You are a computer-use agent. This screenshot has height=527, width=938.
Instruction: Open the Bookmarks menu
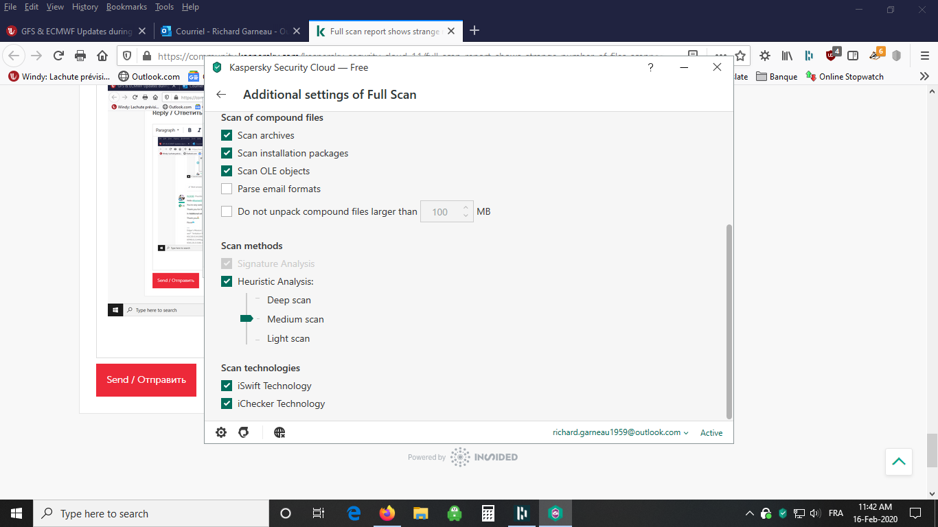[x=127, y=7]
